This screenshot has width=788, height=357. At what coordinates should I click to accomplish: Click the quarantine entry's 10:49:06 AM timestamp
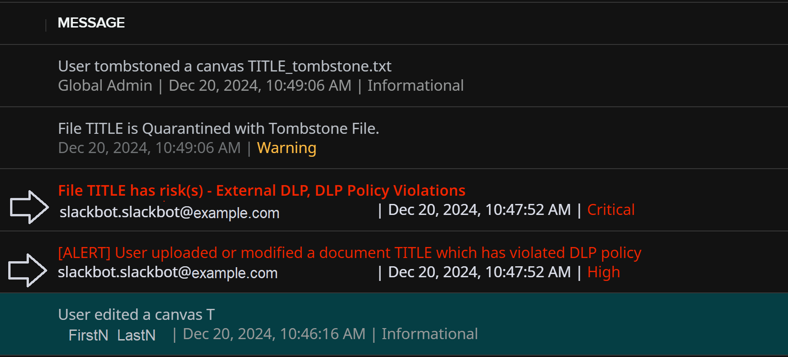click(x=149, y=148)
